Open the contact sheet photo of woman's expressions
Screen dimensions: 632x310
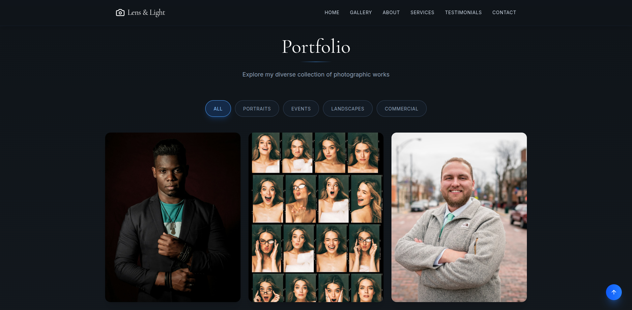pyautogui.click(x=316, y=217)
